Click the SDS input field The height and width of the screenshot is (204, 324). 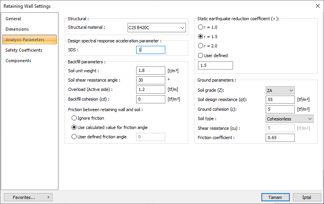151,50
